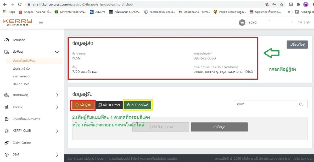Click the sender phone 095-579-3660

click(205, 58)
